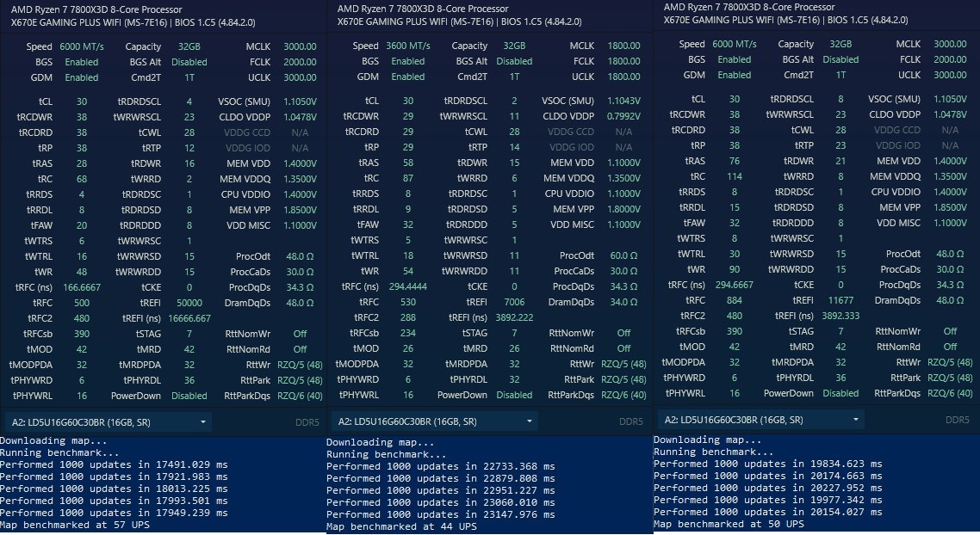Select the 3600 MT/s speed value
The height and width of the screenshot is (535, 980).
coord(408,46)
